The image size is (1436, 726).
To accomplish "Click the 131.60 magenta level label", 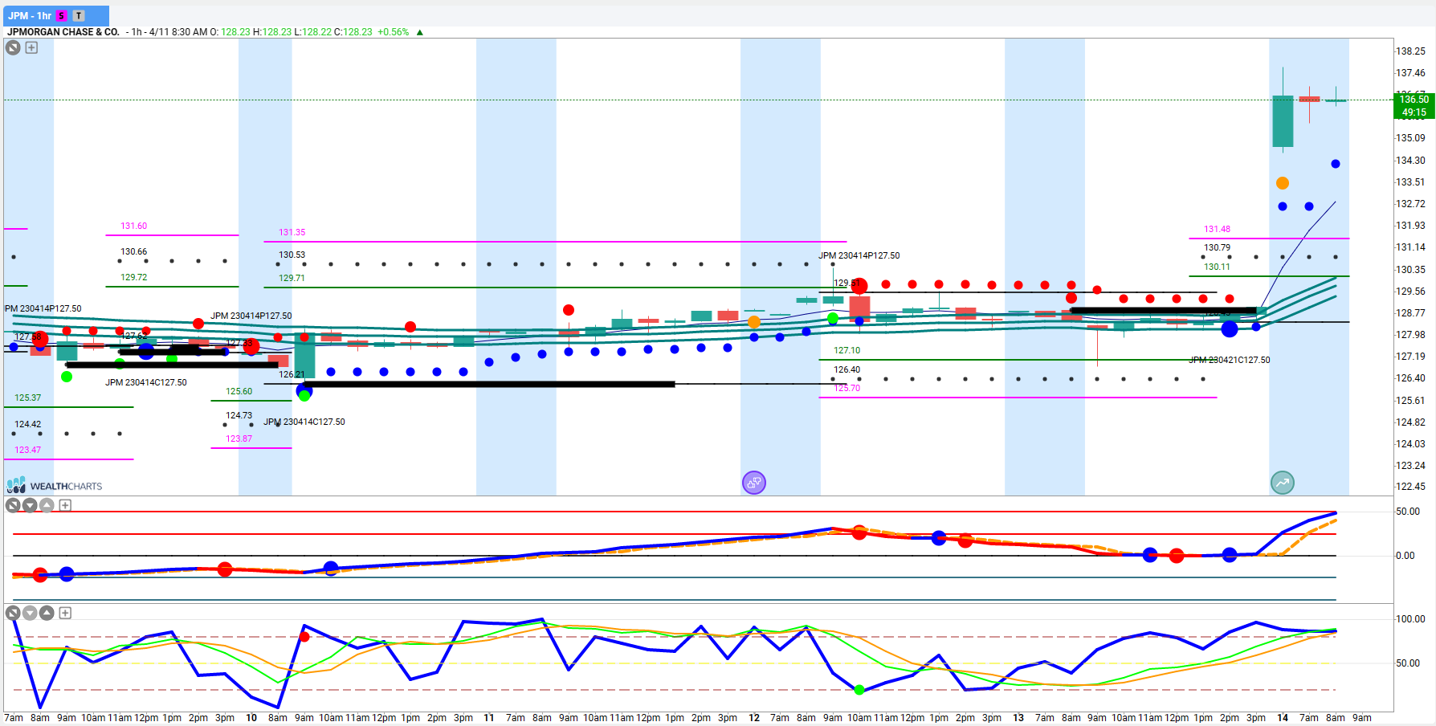I will [x=134, y=226].
